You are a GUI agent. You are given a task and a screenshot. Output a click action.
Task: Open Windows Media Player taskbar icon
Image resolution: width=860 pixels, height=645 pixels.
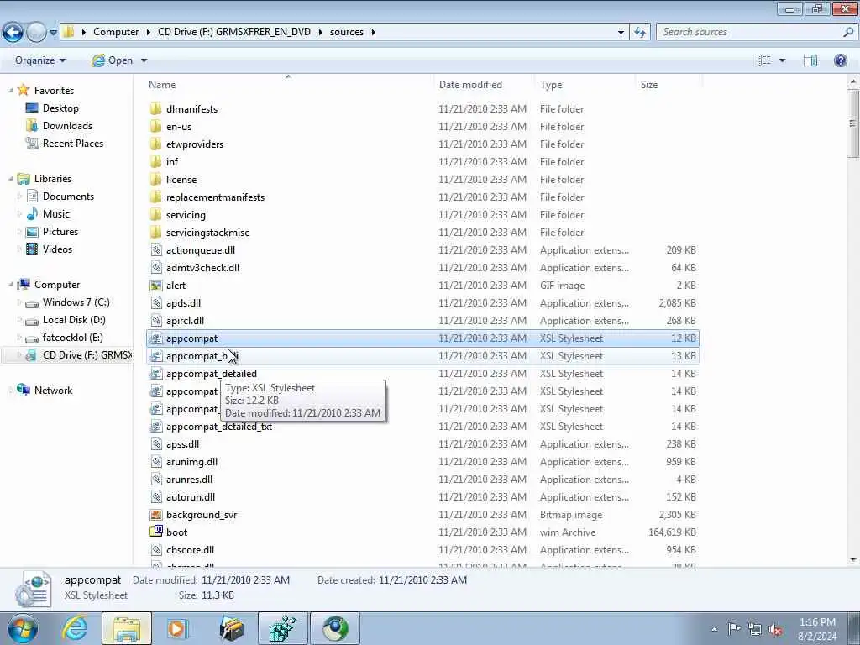click(178, 628)
